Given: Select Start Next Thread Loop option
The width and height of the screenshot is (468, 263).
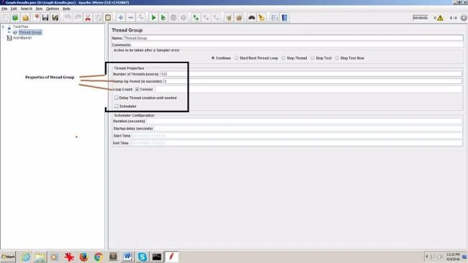Looking at the screenshot, I should pyautogui.click(x=236, y=58).
